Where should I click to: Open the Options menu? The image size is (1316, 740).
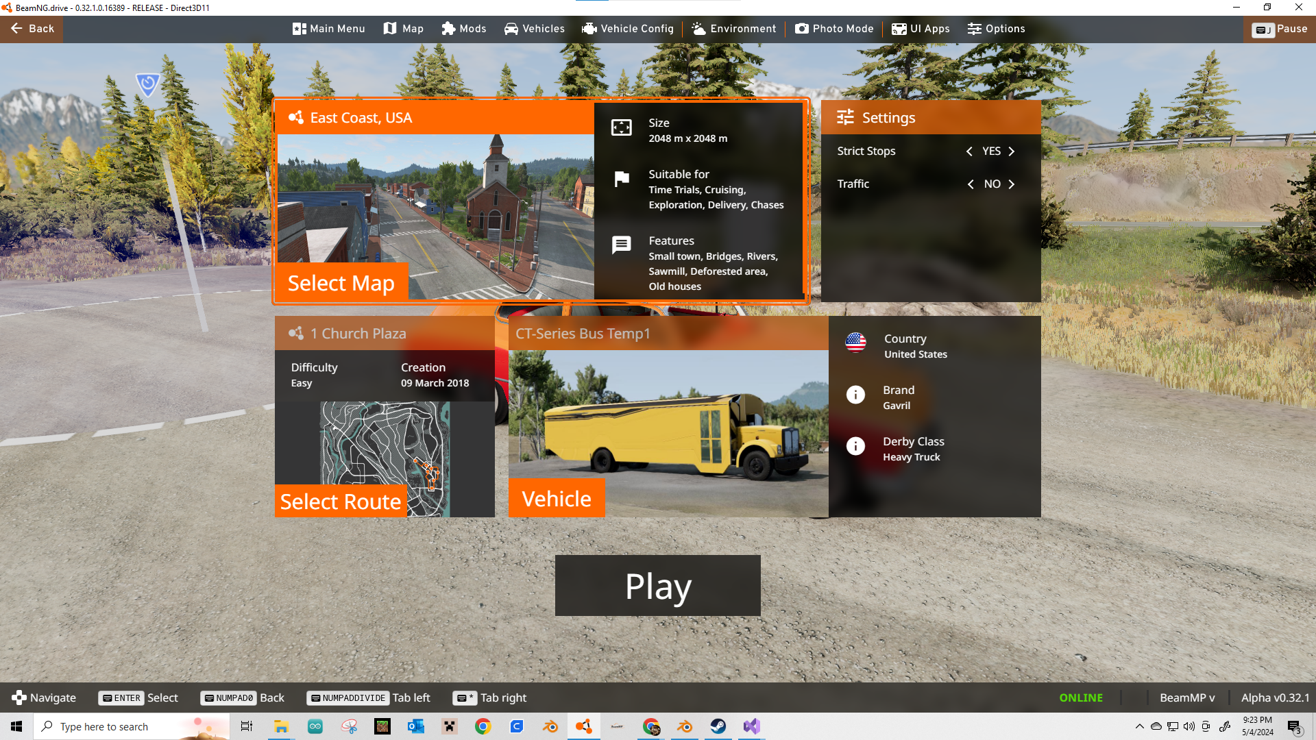(997, 29)
